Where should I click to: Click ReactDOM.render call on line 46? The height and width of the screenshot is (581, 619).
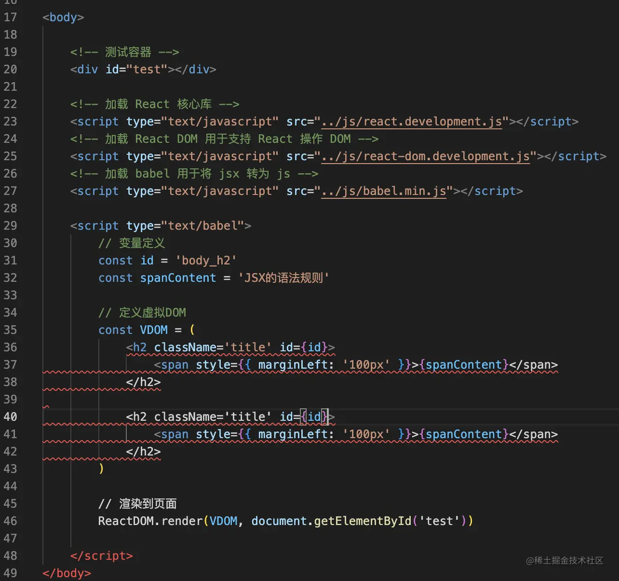(150, 521)
